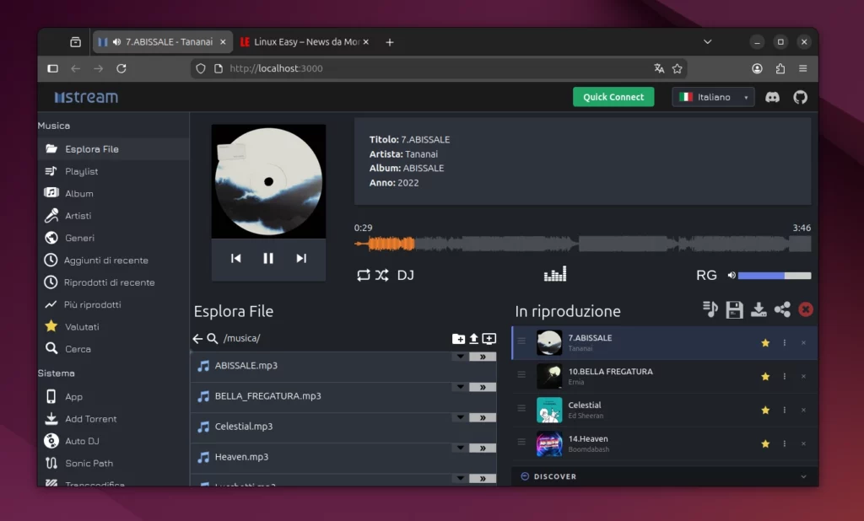Toggle DJ mode
The image size is (864, 521).
(406, 275)
